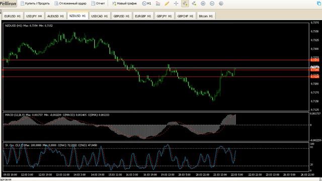The height and width of the screenshot is (181, 322).
Task: Switch to the GBPJPY H1 tab
Action: point(165,16)
